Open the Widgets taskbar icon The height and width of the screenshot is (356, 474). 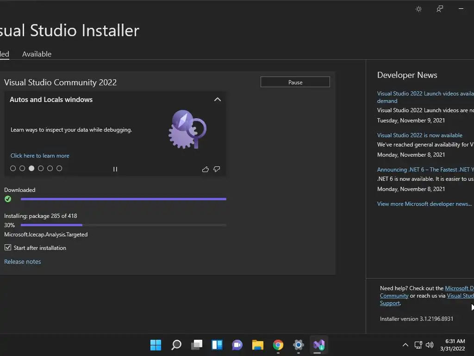click(x=217, y=345)
